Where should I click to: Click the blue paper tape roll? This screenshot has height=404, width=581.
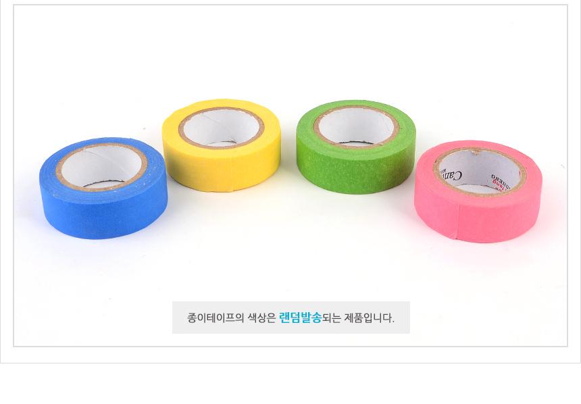103,188
